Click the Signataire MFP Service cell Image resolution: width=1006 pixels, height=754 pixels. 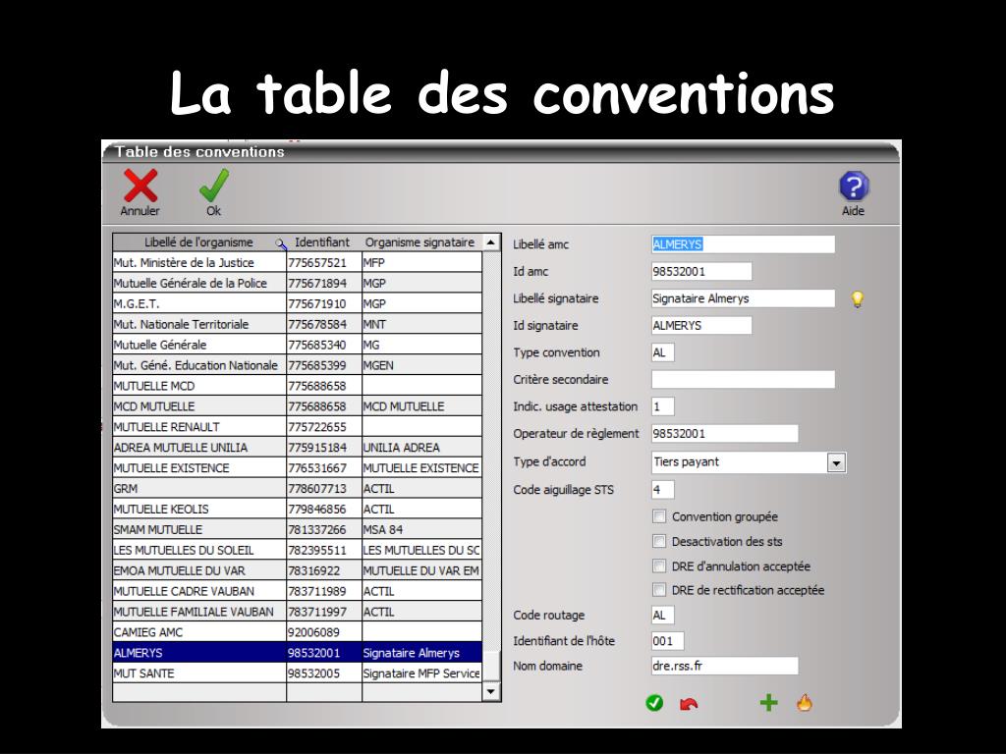(422, 673)
